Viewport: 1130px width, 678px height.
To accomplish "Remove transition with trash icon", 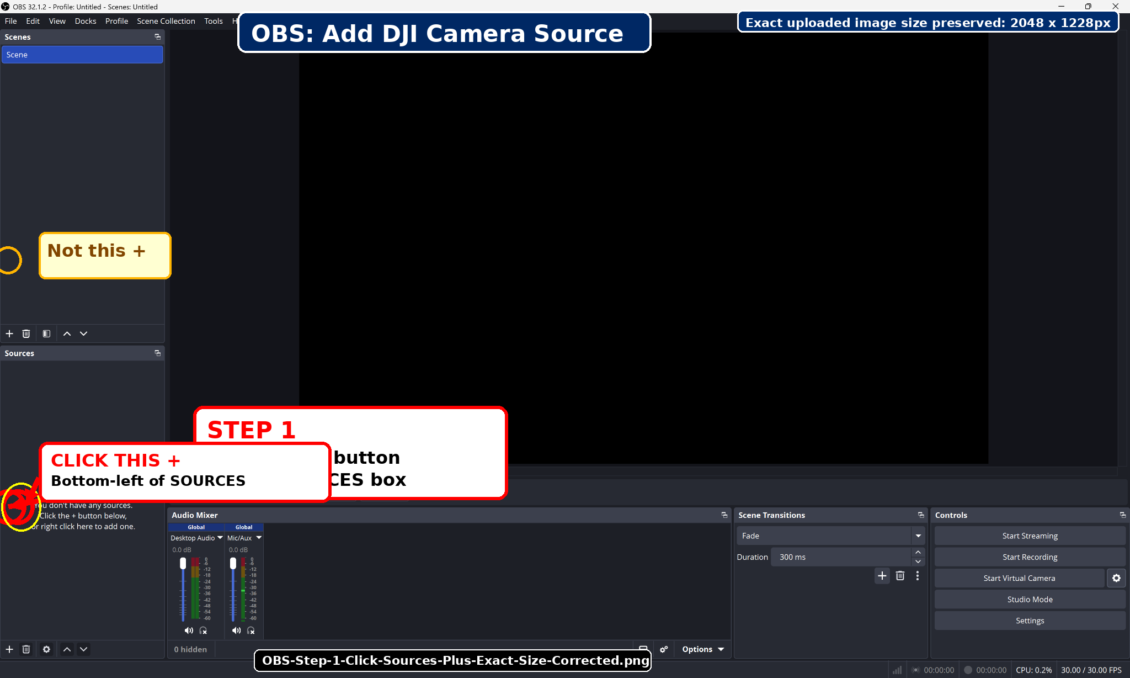I will pos(900,576).
